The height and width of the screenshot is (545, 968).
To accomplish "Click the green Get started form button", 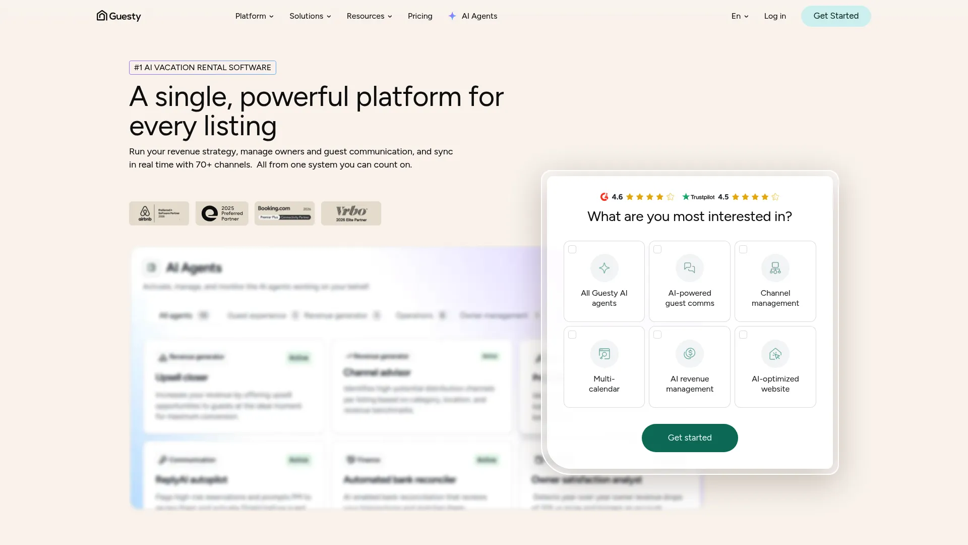I will (690, 438).
